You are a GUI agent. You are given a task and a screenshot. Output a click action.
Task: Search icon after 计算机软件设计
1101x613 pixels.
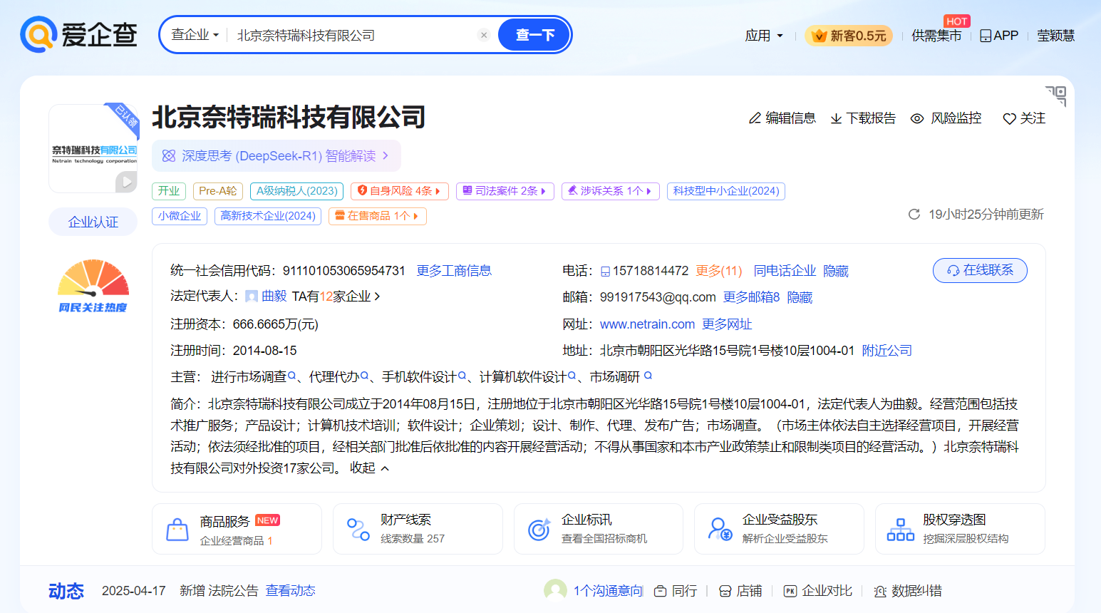click(x=572, y=376)
